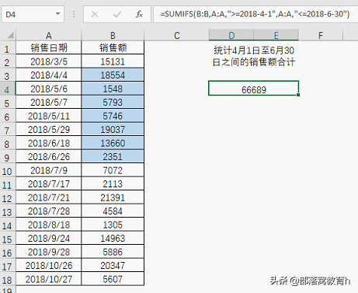358x293 pixels.
Task: Click the sales value 21391
Action: coord(113,197)
